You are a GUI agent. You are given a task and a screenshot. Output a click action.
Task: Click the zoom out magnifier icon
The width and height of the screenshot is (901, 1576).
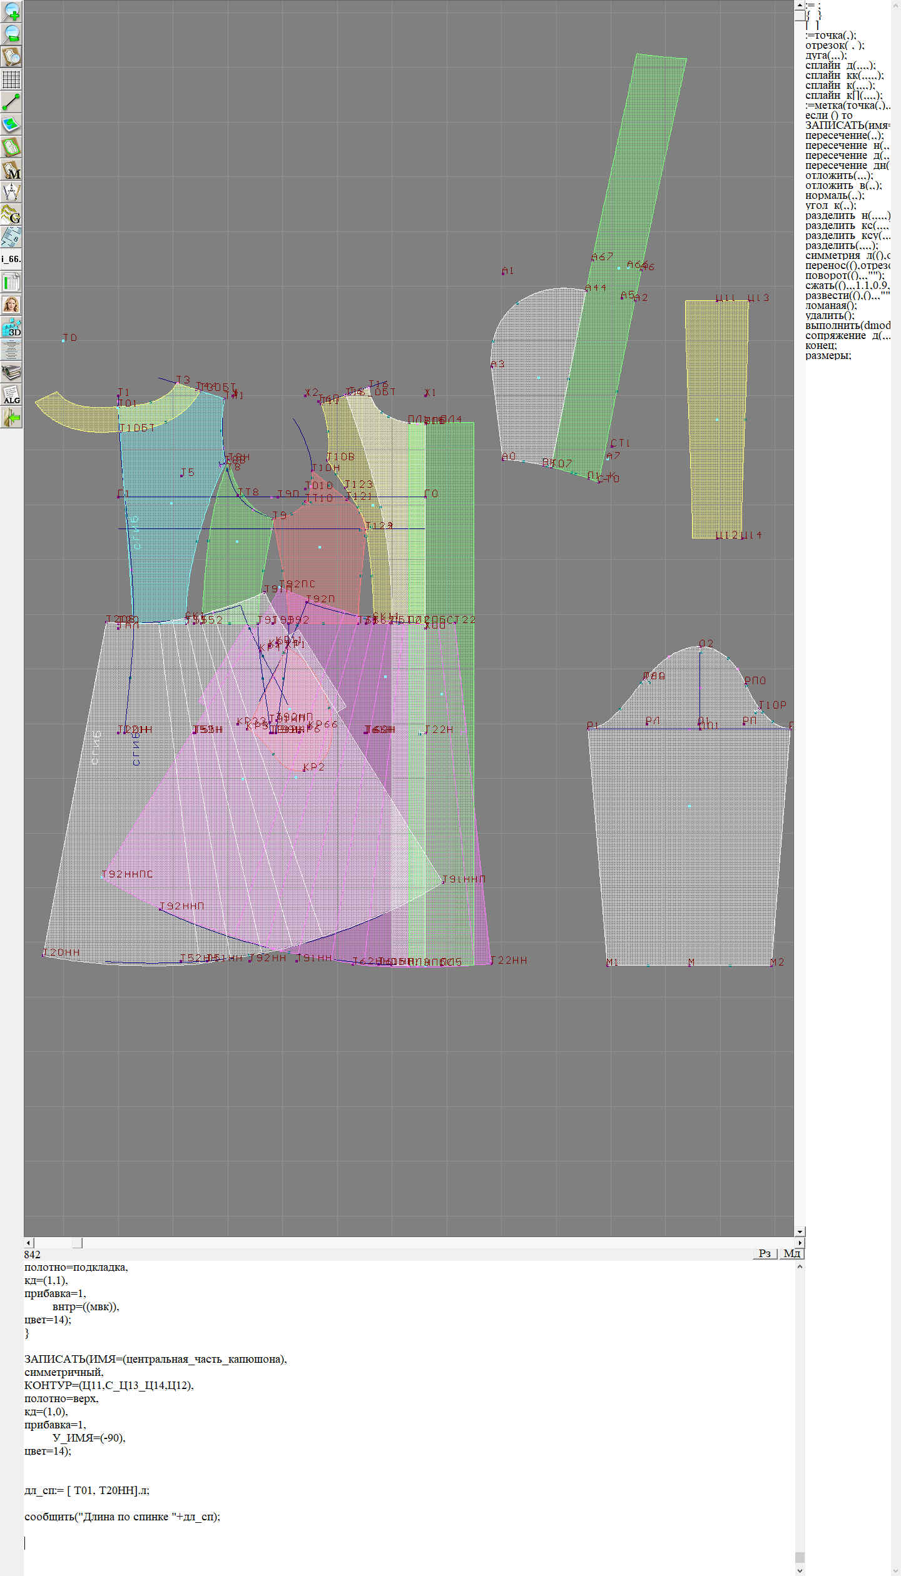click(x=11, y=34)
